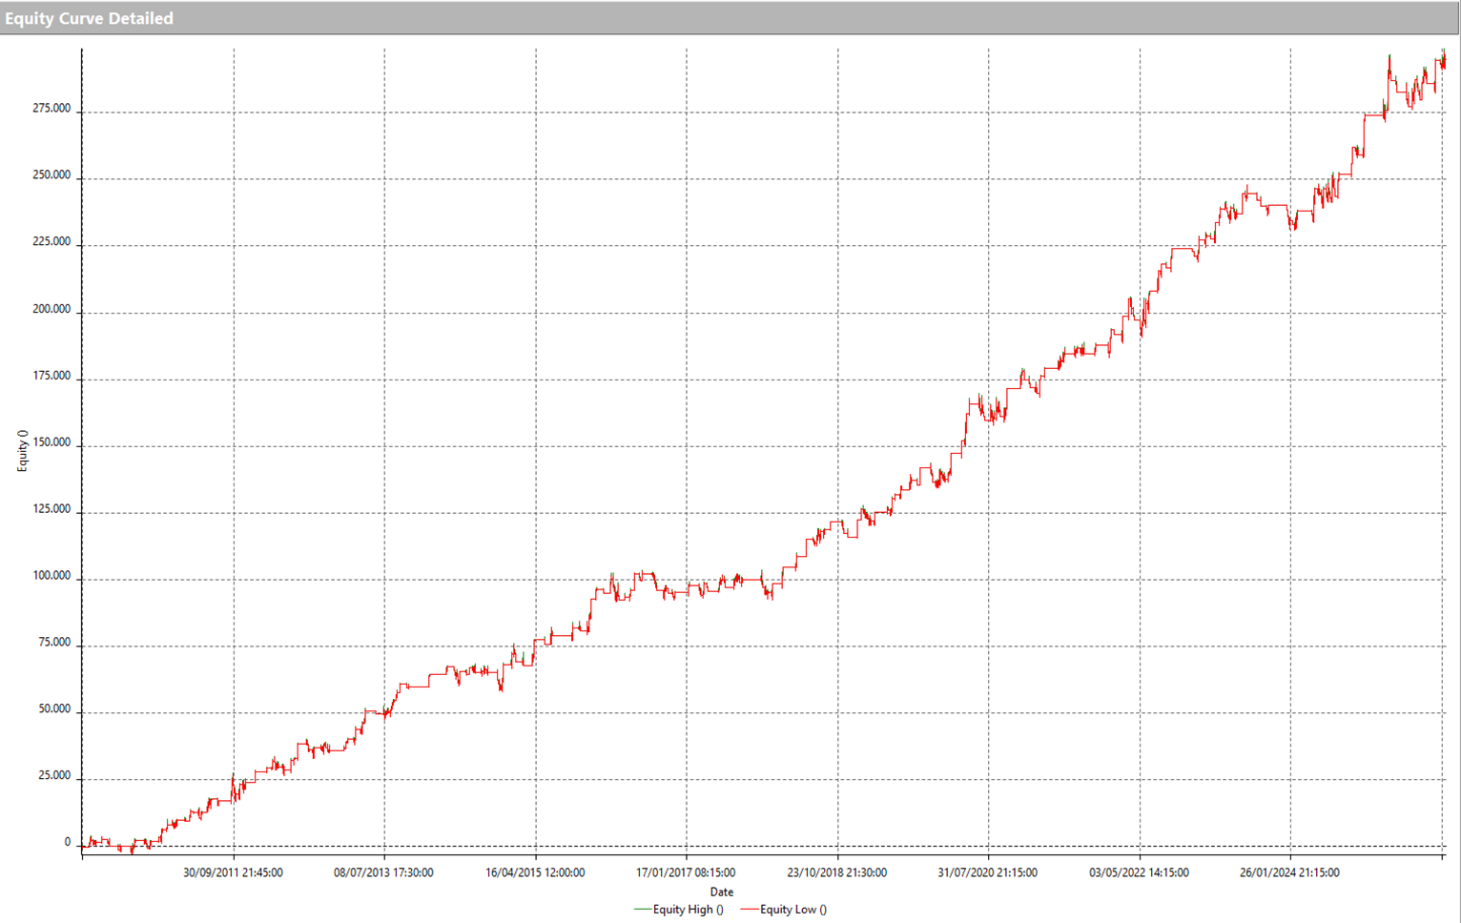The height and width of the screenshot is (923, 1461).
Task: Click the green Equity High line swatch
Action: pos(642,910)
